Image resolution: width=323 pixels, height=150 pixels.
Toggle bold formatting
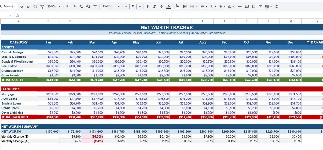tap(148, 6)
